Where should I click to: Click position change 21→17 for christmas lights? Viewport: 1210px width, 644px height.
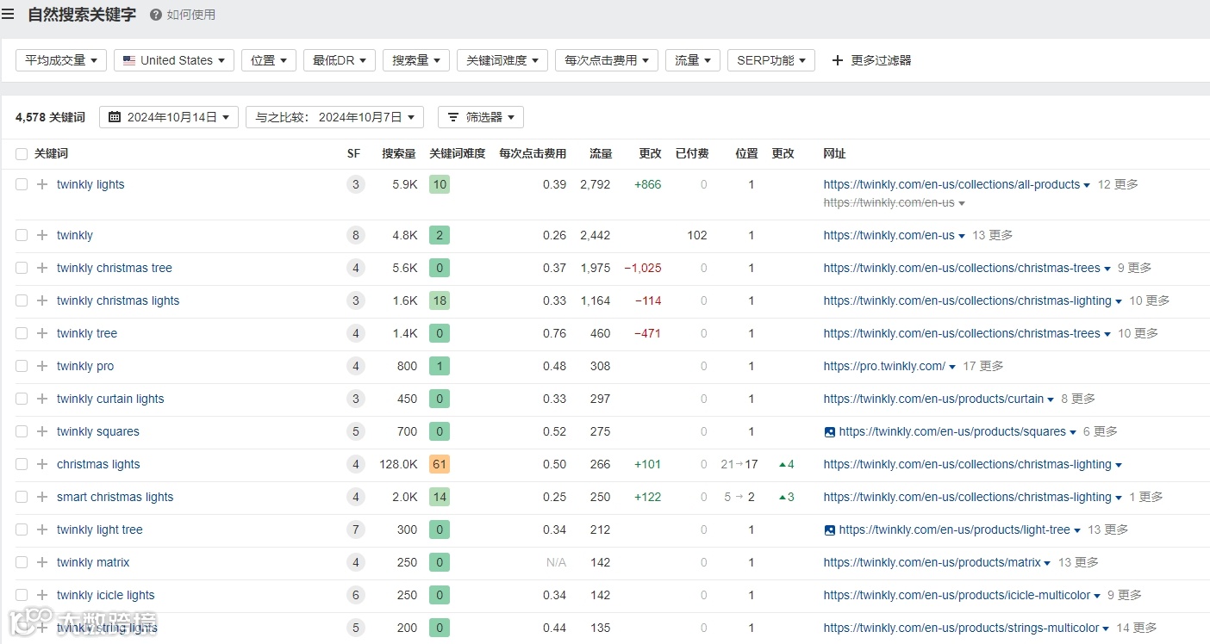(739, 464)
